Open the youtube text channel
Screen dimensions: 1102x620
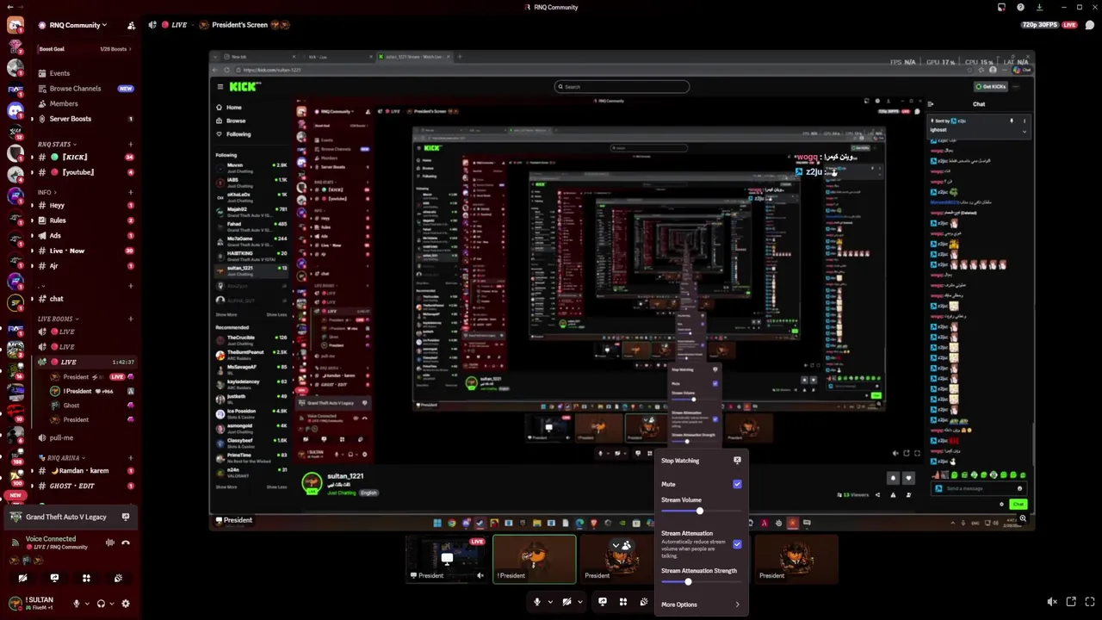(84, 172)
